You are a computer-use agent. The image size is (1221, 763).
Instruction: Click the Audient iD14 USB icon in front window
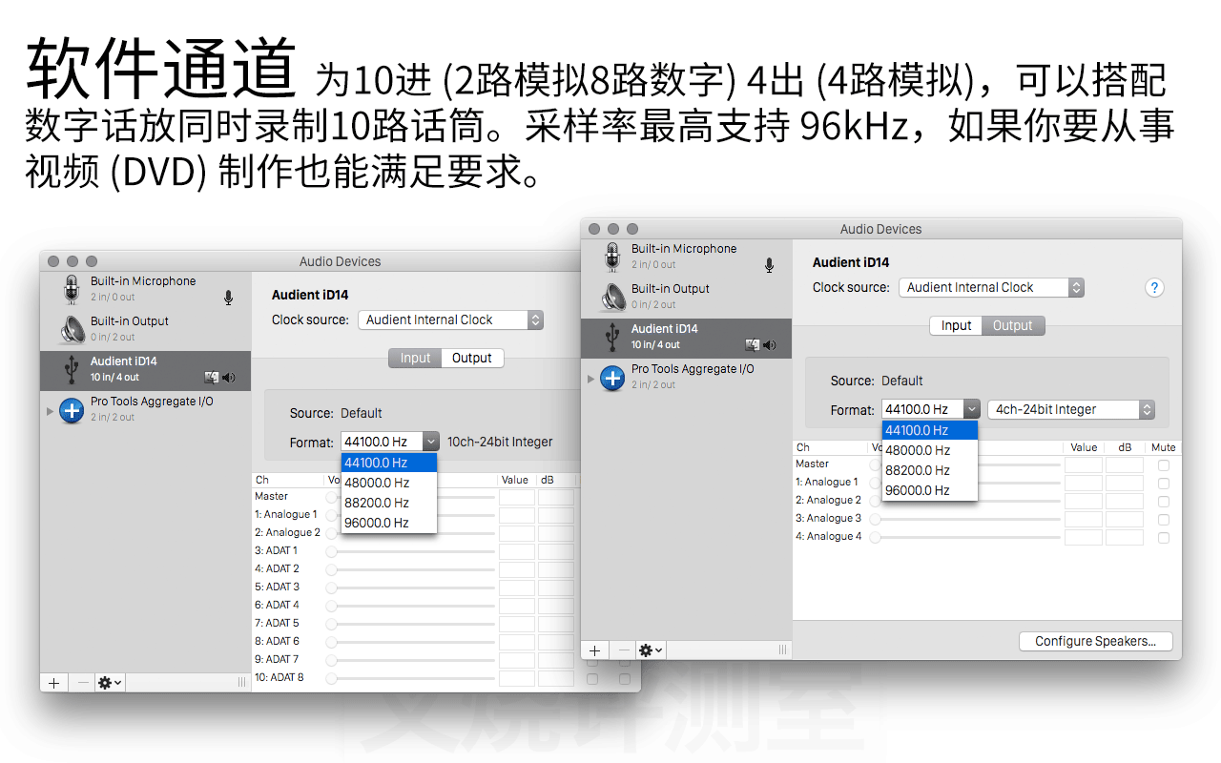[x=611, y=338]
